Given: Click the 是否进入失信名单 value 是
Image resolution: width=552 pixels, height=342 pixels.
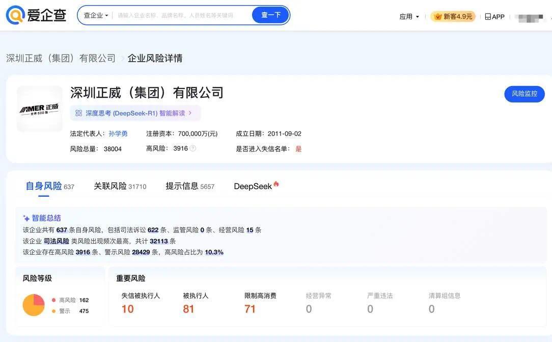Looking at the screenshot, I should tap(298, 149).
